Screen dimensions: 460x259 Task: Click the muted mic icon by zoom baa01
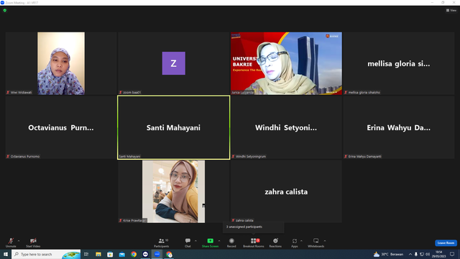[121, 92]
